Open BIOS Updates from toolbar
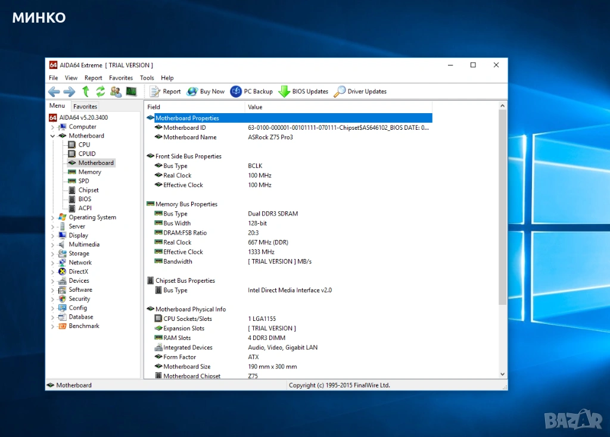Image resolution: width=610 pixels, height=437 pixels. point(304,92)
